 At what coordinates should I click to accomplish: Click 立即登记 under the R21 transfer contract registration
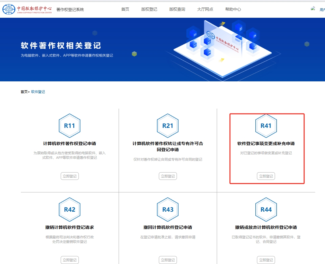click(x=168, y=176)
